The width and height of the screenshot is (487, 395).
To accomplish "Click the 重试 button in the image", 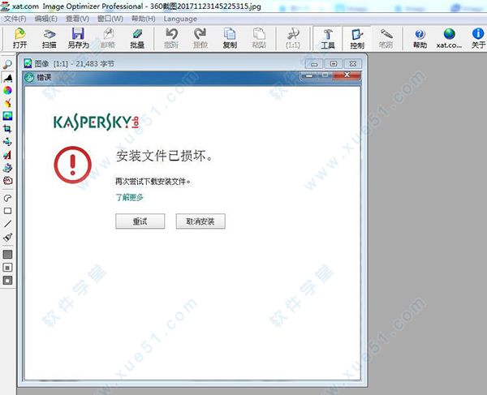I will pos(140,221).
